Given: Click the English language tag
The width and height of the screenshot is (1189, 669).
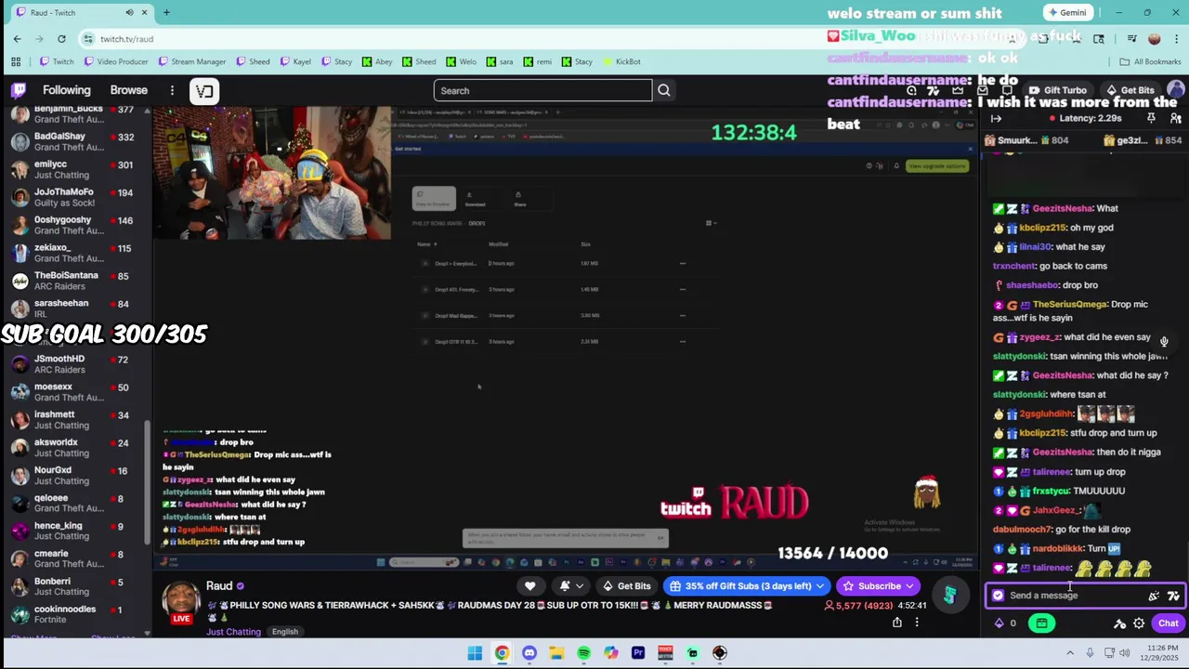Looking at the screenshot, I should point(285,632).
